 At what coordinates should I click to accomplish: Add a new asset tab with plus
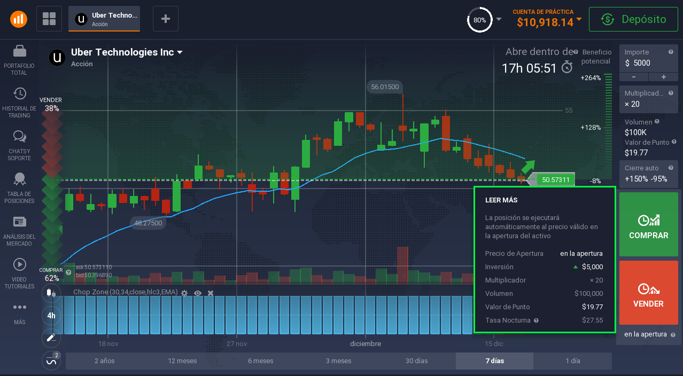pos(166,19)
